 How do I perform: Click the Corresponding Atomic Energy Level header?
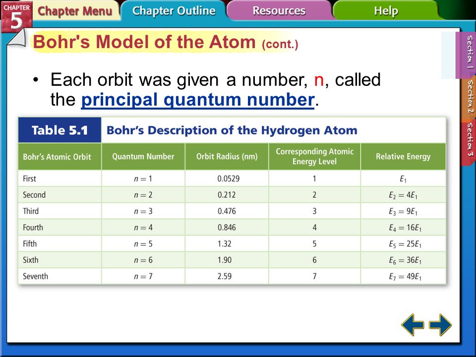[x=314, y=156]
